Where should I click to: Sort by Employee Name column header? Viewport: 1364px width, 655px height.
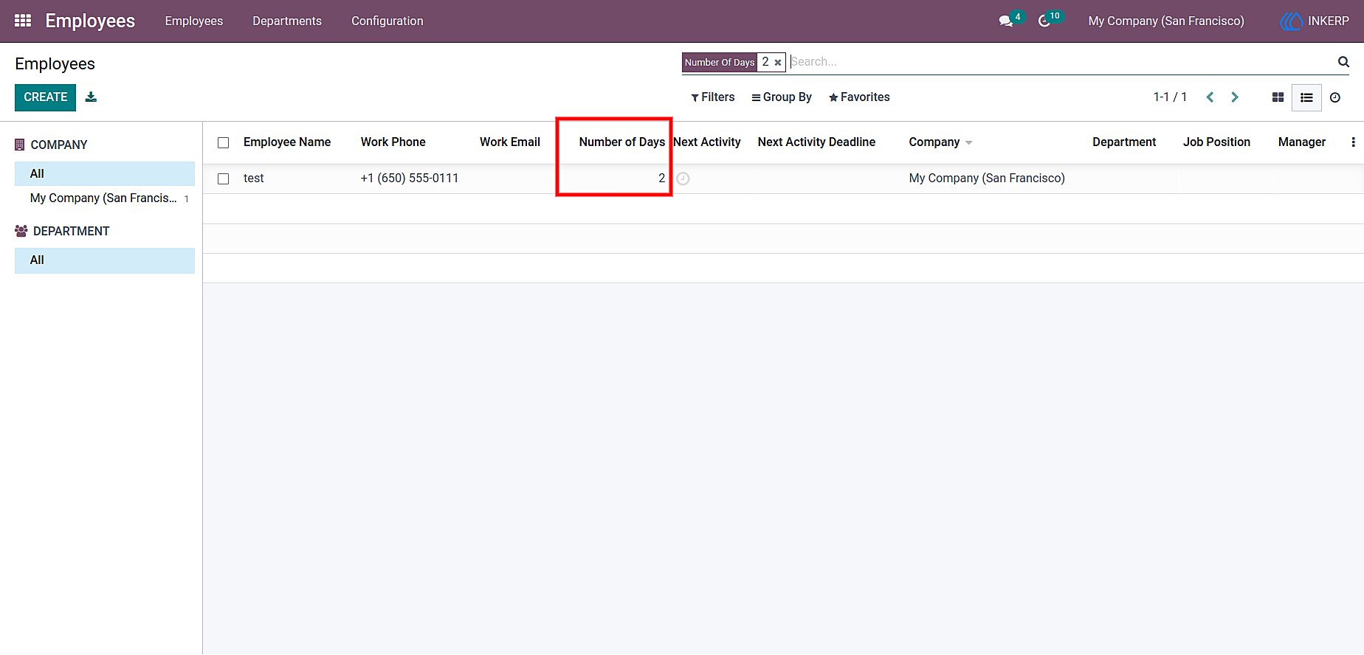point(287,142)
